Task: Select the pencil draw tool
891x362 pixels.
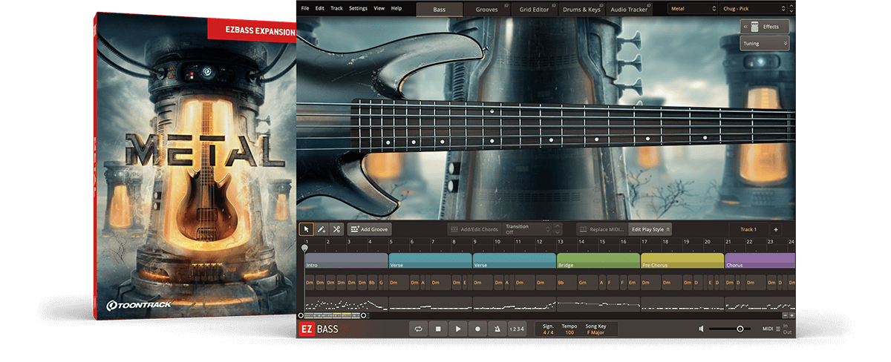Action: click(321, 230)
